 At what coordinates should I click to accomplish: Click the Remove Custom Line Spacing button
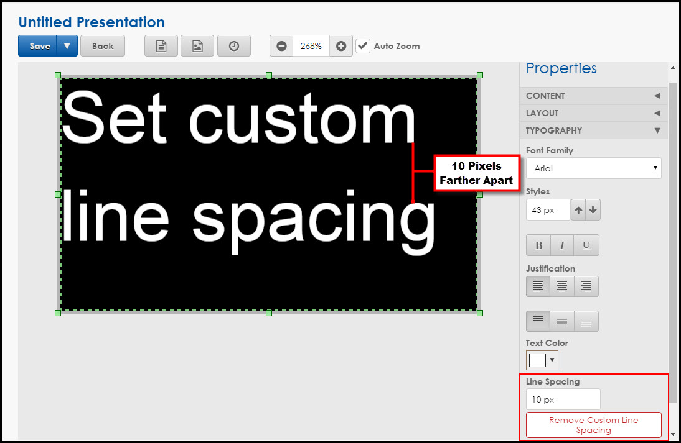point(593,425)
